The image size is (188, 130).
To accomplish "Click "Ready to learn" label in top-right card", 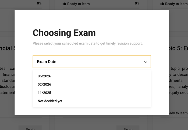I will point(176,4).
